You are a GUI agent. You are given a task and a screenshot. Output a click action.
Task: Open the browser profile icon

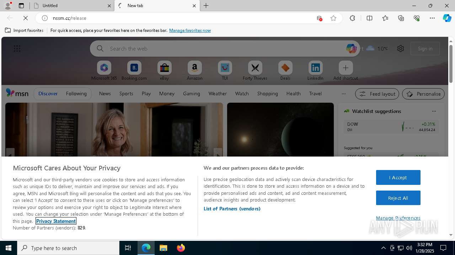click(x=7, y=6)
